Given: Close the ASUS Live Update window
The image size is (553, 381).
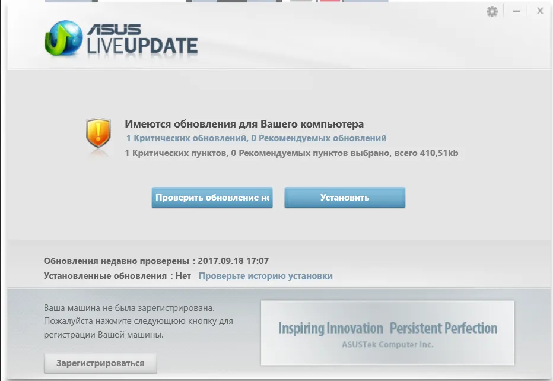Looking at the screenshot, I should coord(540,11).
